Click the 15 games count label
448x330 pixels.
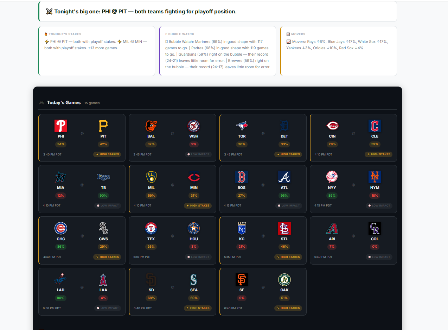(x=92, y=103)
